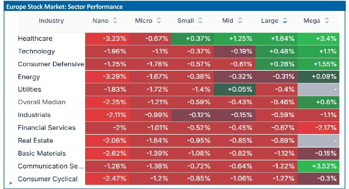Select the Technology row label
349x189 pixels.
[36, 51]
